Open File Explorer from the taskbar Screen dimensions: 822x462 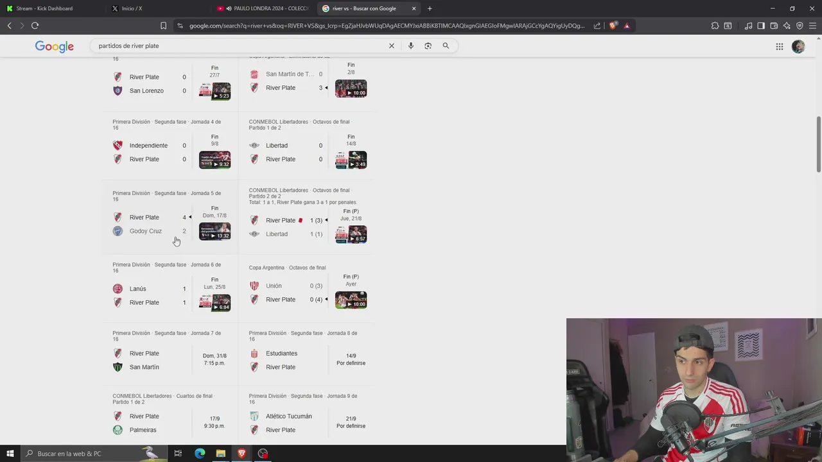click(x=220, y=454)
